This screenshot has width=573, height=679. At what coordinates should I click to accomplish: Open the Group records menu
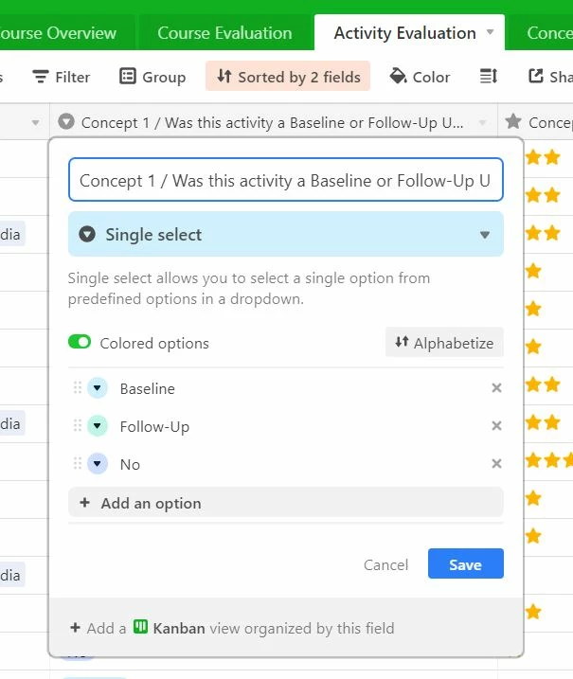pyautogui.click(x=152, y=77)
